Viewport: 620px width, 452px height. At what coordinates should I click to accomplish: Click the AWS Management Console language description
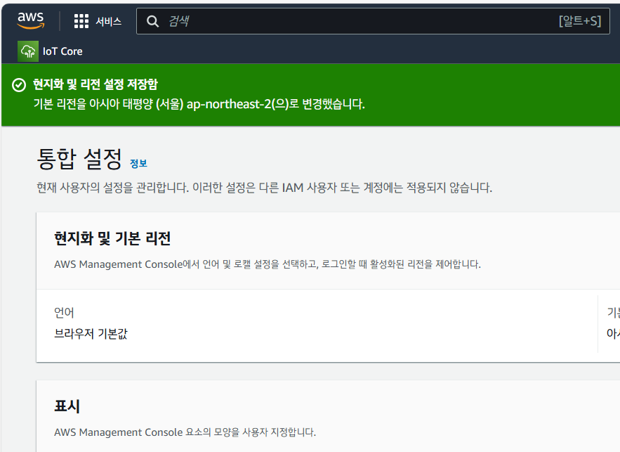(x=267, y=264)
